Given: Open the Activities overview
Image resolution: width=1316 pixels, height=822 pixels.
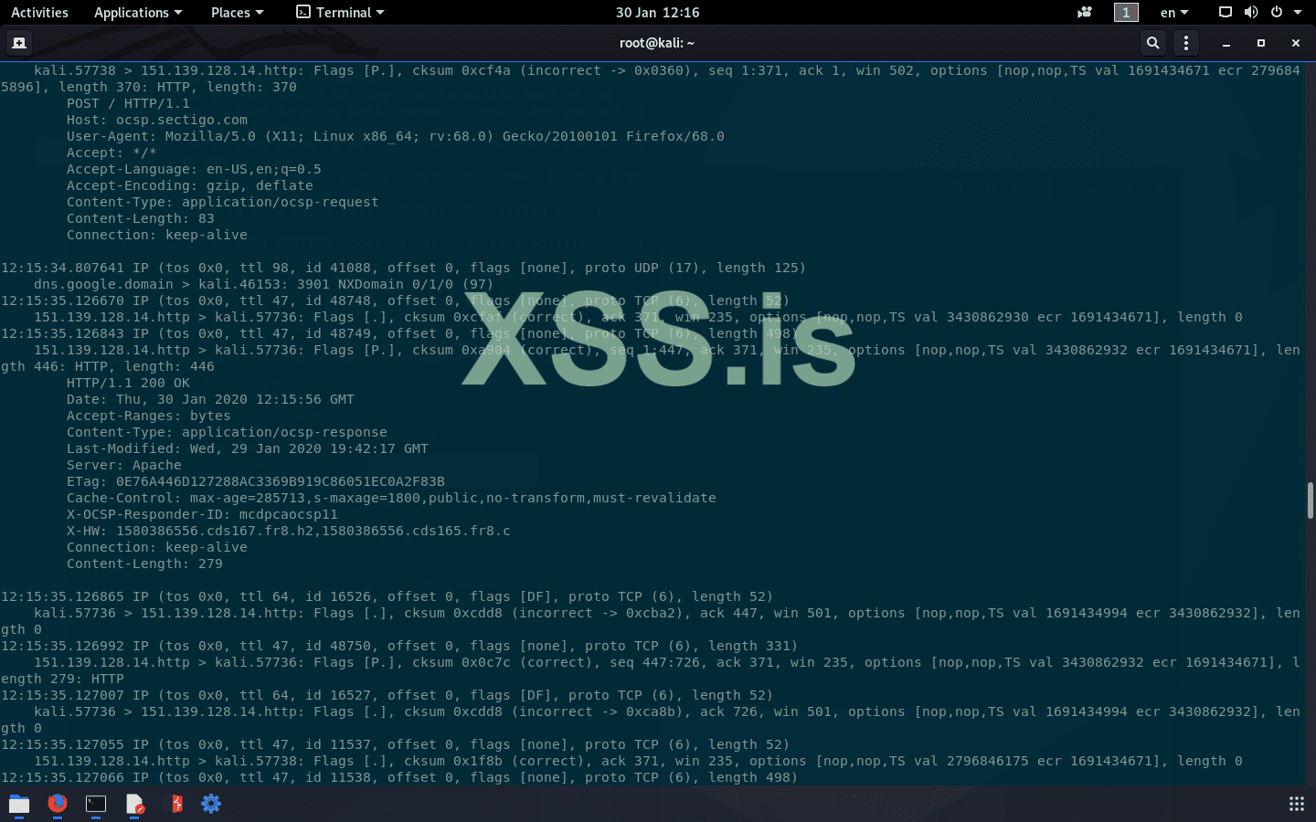Looking at the screenshot, I should pos(39,13).
